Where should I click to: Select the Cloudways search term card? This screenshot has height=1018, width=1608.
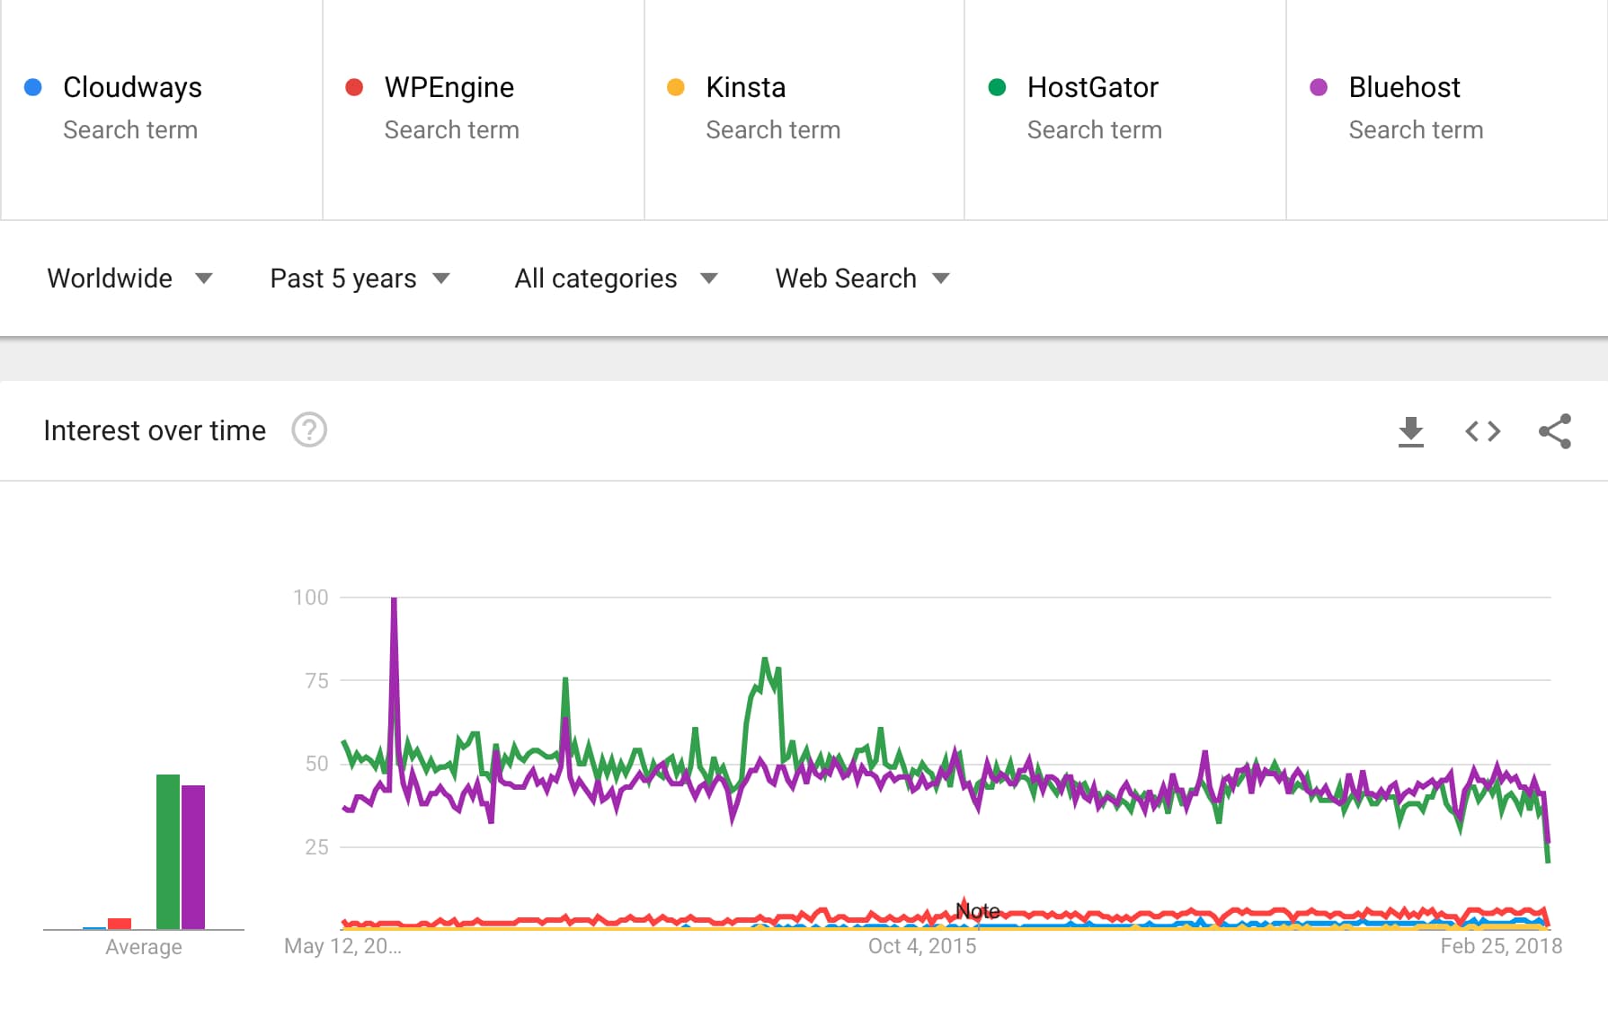pyautogui.click(x=160, y=108)
